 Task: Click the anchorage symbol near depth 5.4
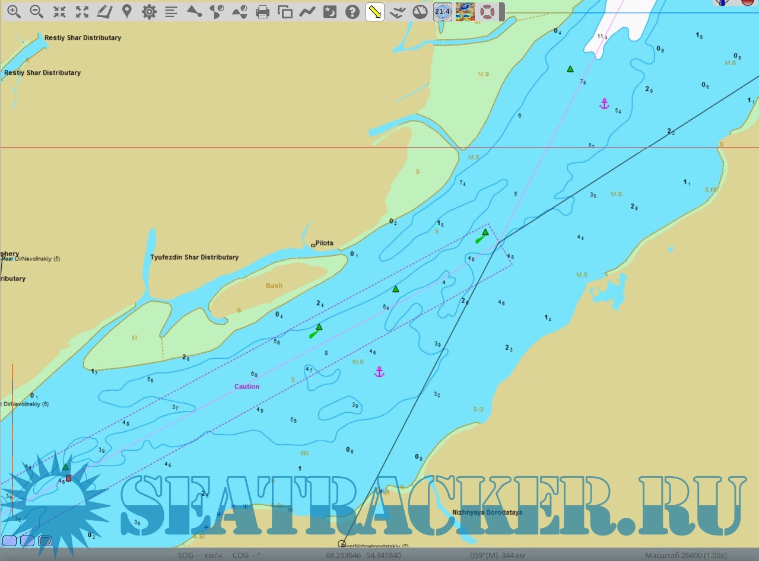[x=604, y=104]
